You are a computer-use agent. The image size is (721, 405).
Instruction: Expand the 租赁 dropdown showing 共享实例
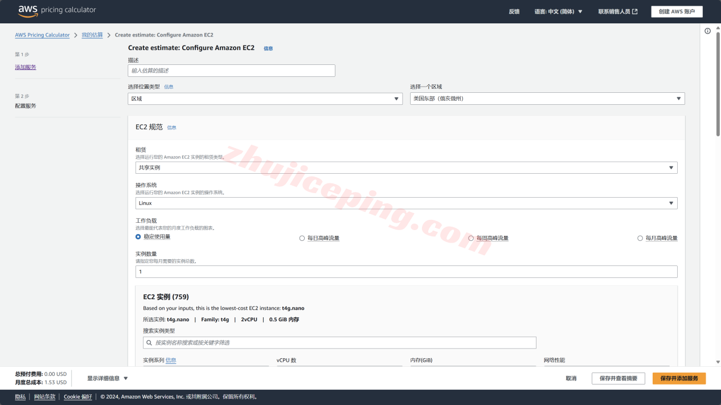tap(406, 167)
